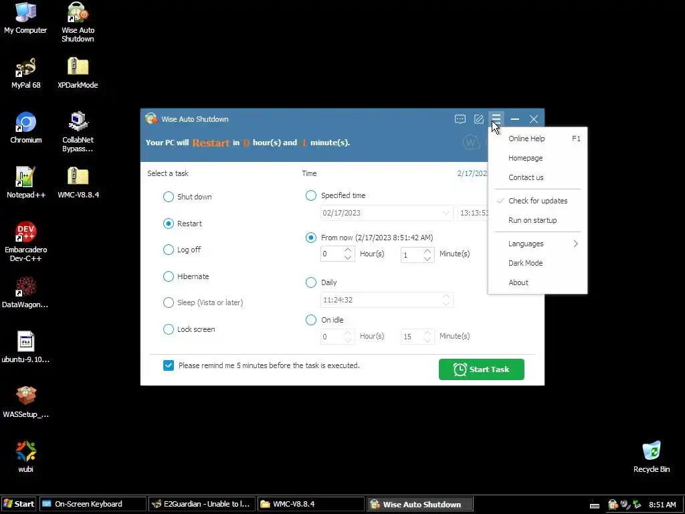
Task: Select the Notepad++ desktop shortcut
Action: tap(26, 183)
